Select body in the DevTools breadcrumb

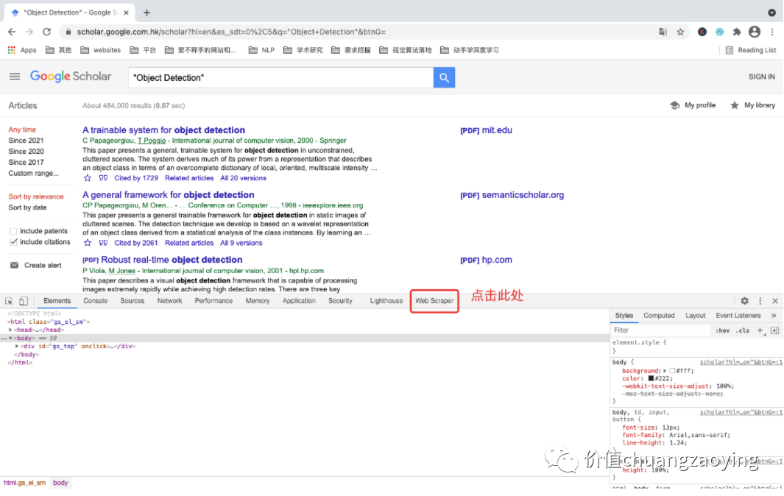click(60, 483)
